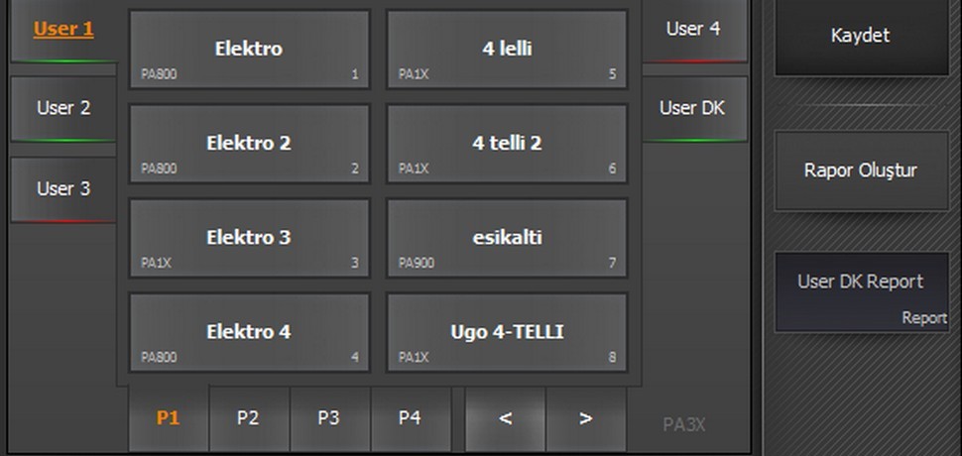Jump to page P4
962x456 pixels.
410,418
